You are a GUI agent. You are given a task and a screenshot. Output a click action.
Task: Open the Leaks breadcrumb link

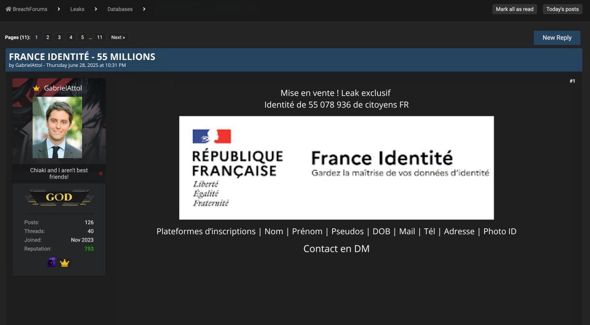(77, 9)
